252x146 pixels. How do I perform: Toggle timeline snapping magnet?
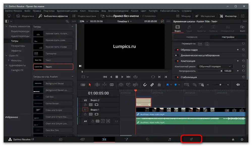(145, 85)
